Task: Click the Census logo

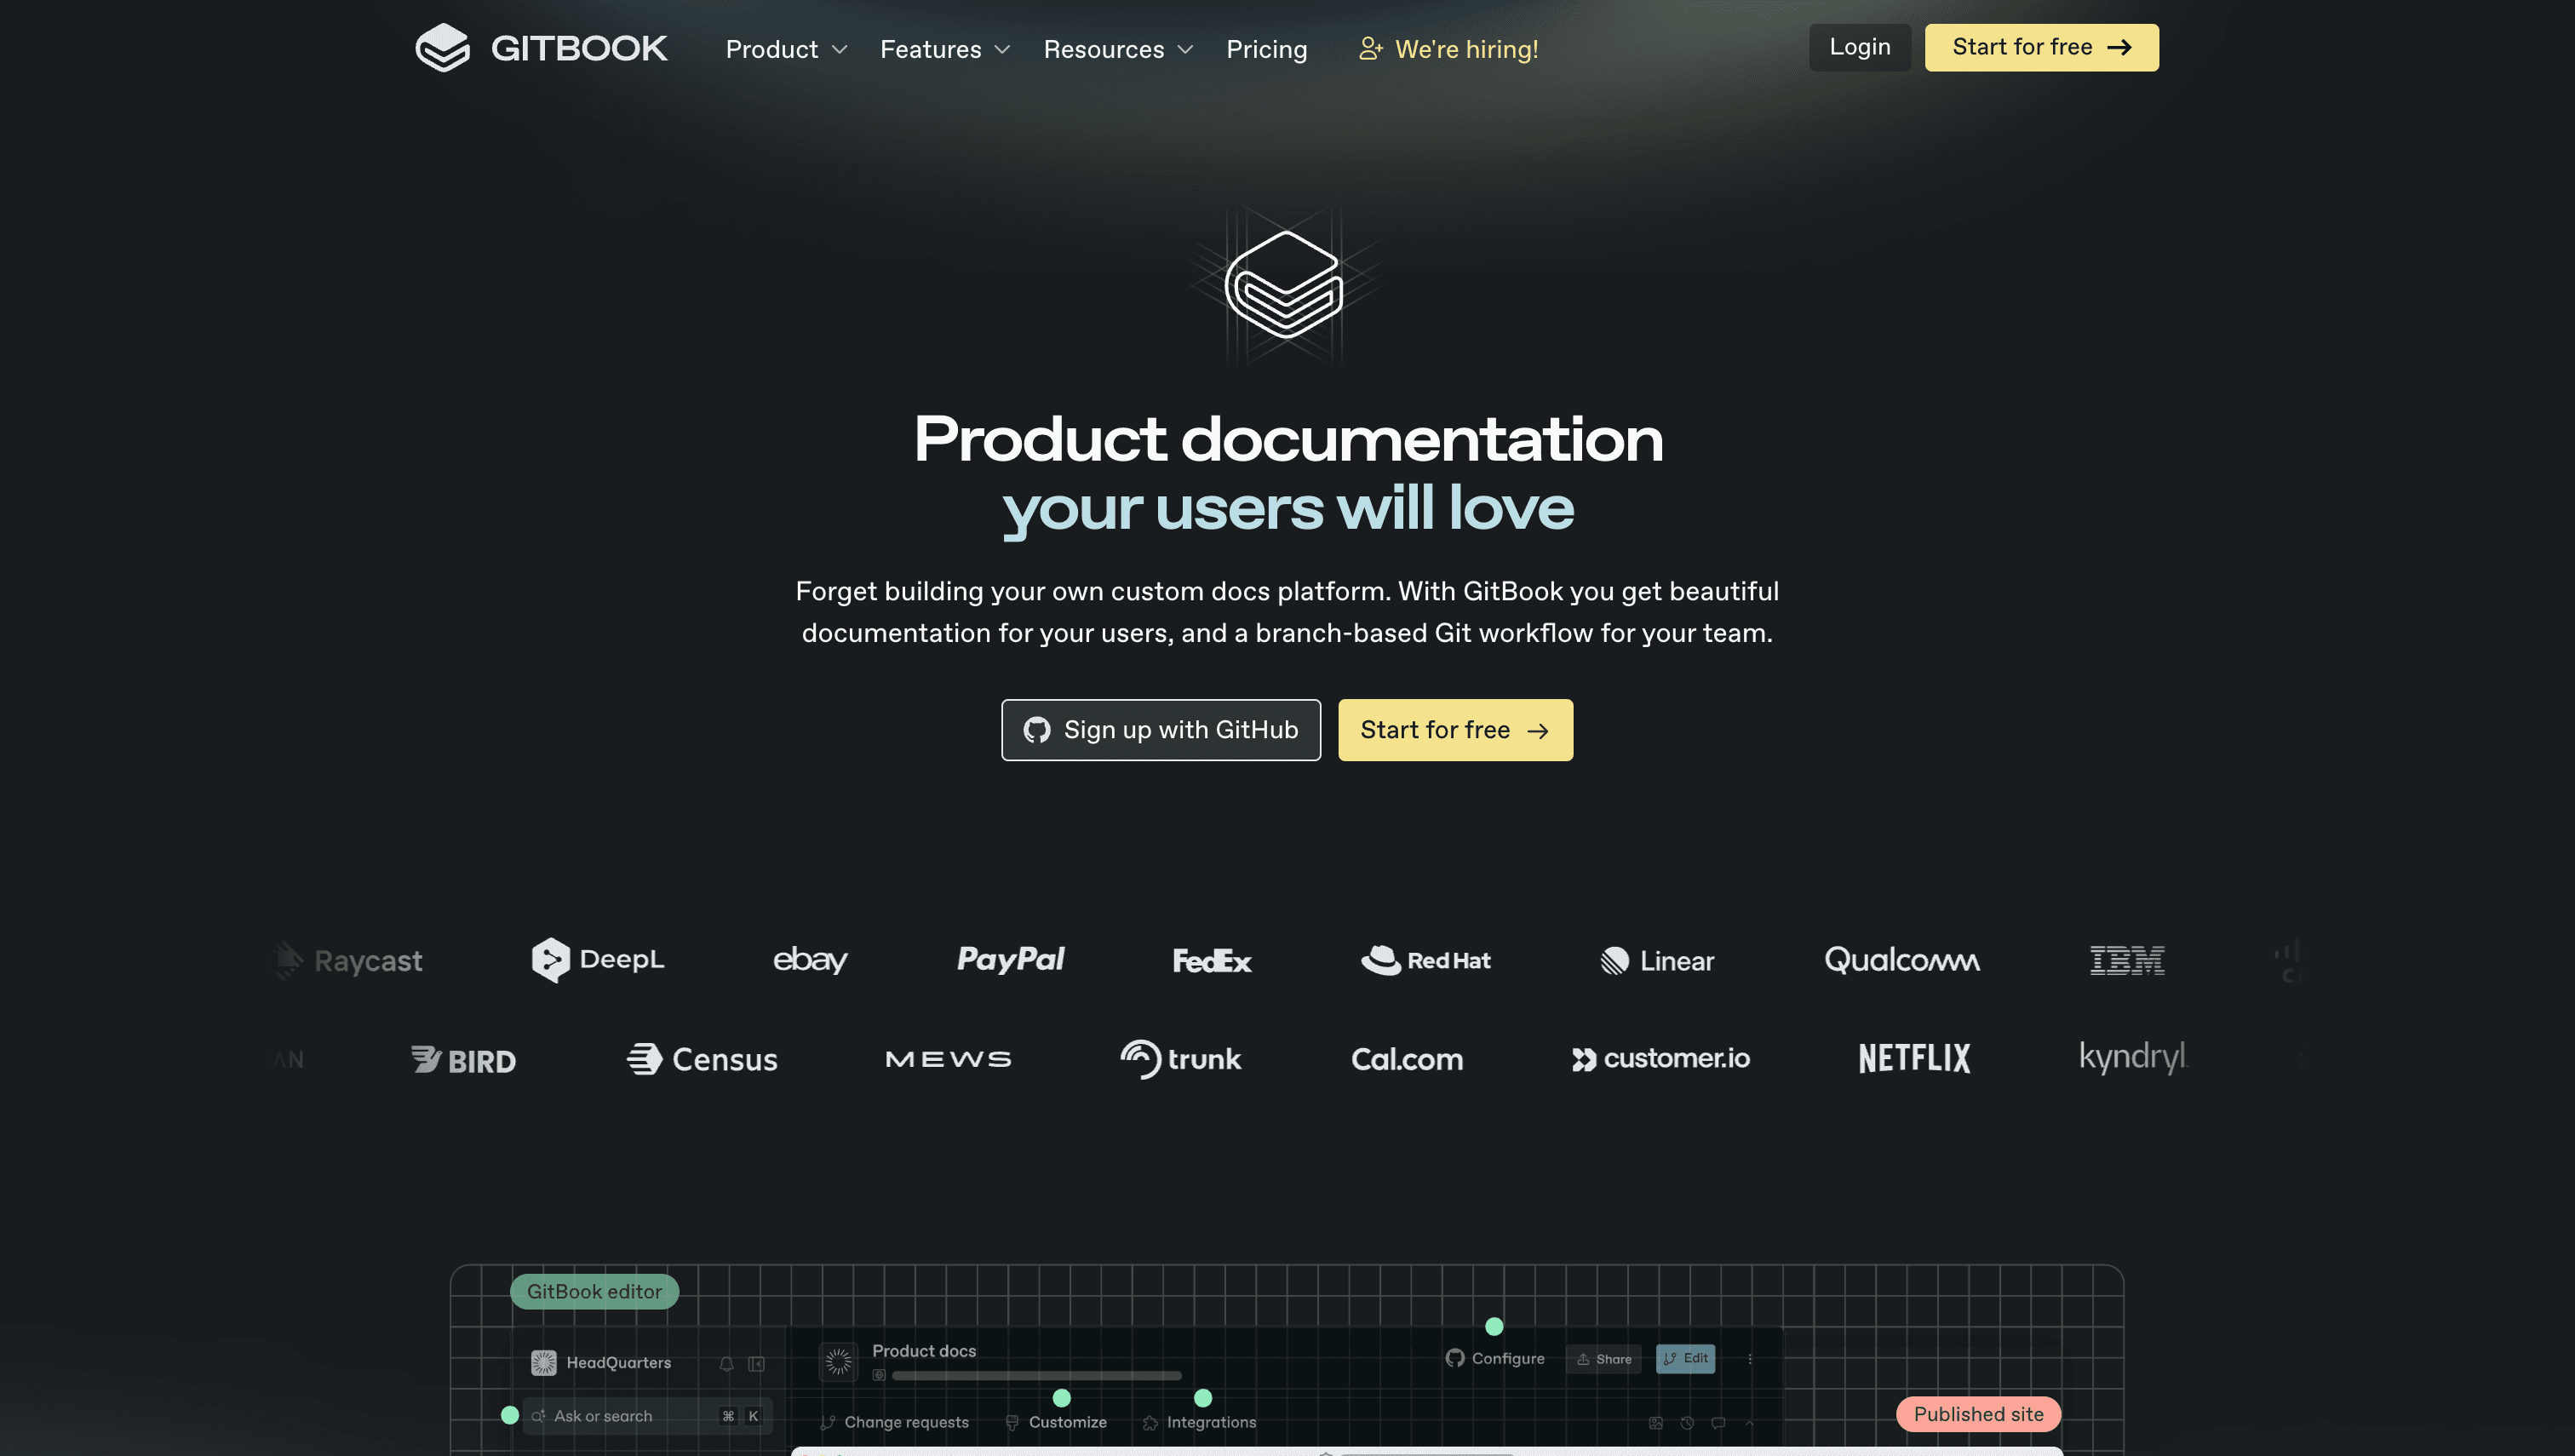Action: pyautogui.click(x=702, y=1059)
